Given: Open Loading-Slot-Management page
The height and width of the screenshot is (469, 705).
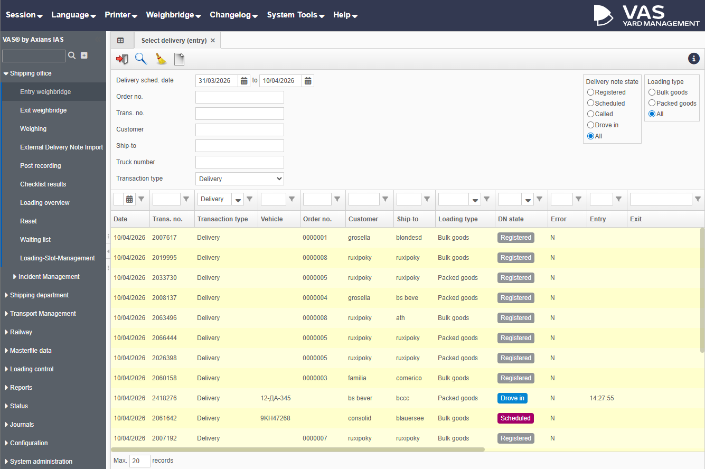Looking at the screenshot, I should pos(58,258).
